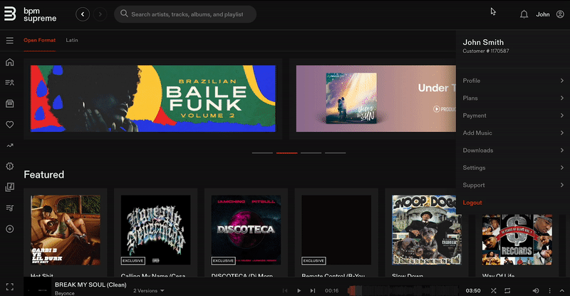Expand the Support chevron arrow
The width and height of the screenshot is (570, 296).
pos(562,185)
